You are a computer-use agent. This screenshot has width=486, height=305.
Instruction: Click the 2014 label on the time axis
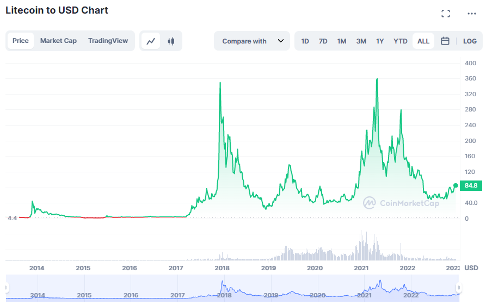coord(37,268)
